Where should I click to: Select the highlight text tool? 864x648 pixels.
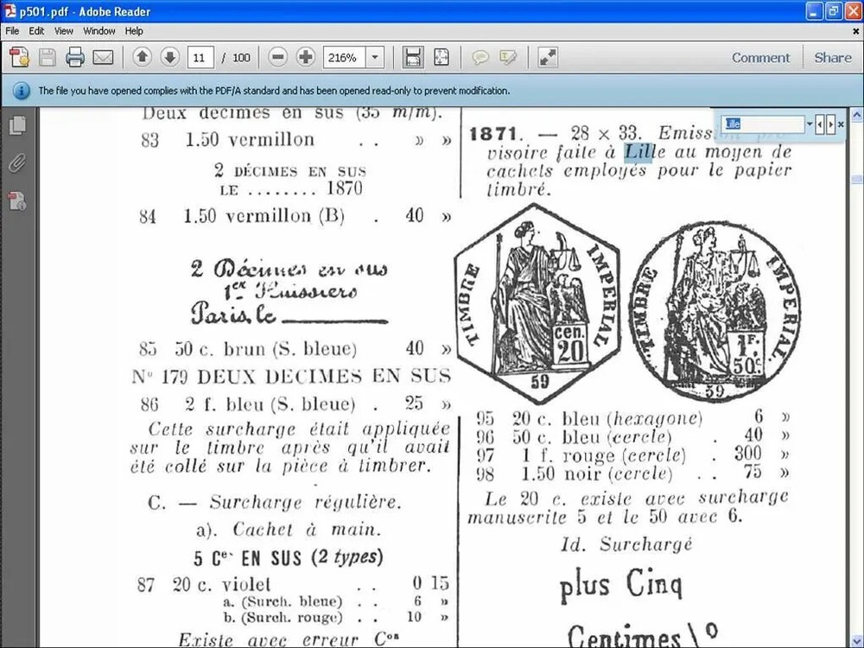tap(508, 58)
